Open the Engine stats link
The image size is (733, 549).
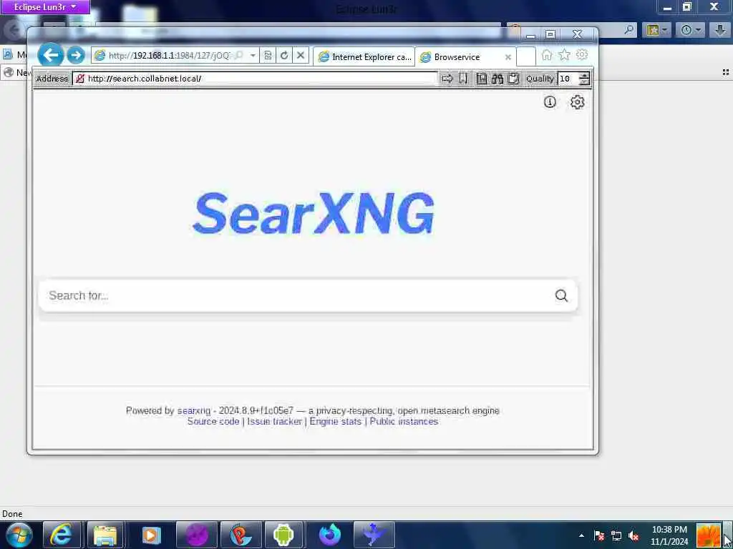(x=335, y=422)
